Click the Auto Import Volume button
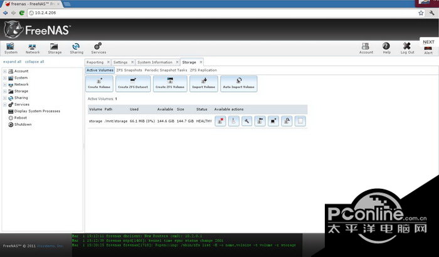 238,84
